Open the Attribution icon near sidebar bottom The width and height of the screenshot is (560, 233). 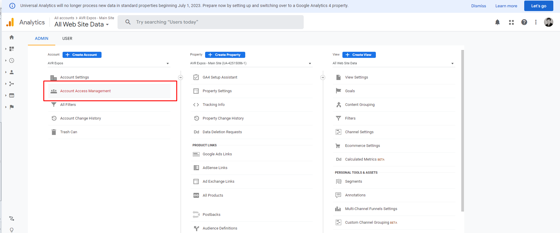point(12,218)
